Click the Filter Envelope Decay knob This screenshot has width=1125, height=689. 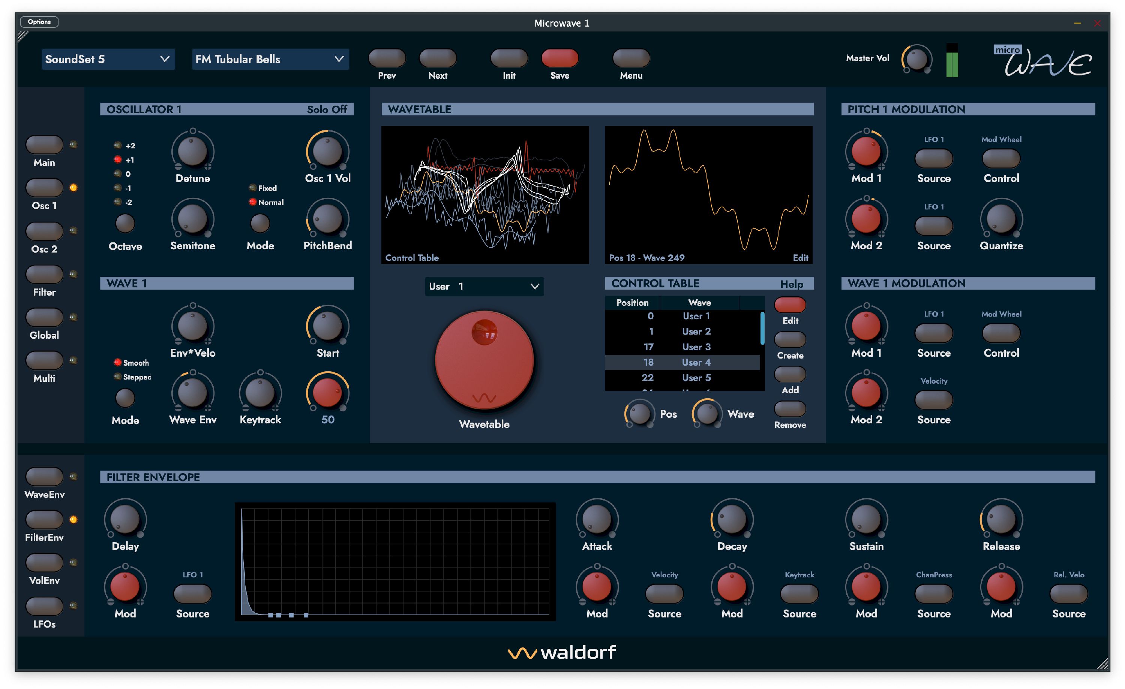point(732,519)
